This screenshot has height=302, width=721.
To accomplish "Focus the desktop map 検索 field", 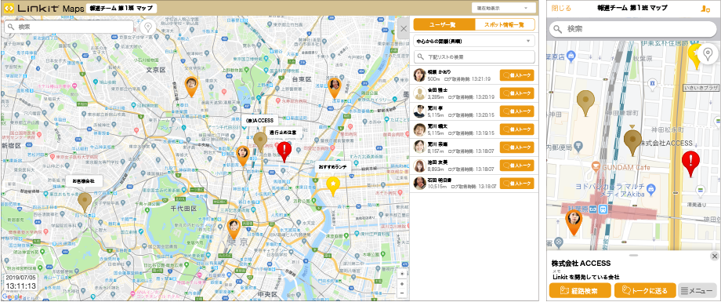I will [x=69, y=27].
